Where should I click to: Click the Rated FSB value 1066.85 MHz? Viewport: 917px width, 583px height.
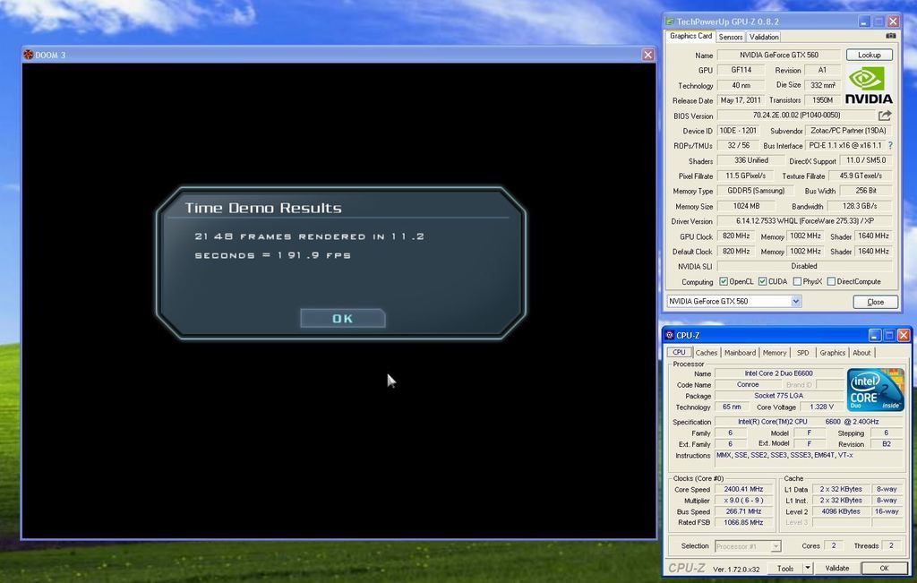coord(743,522)
